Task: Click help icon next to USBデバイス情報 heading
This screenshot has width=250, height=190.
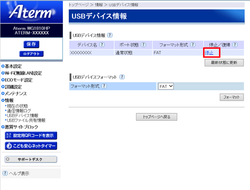Action: [109, 35]
